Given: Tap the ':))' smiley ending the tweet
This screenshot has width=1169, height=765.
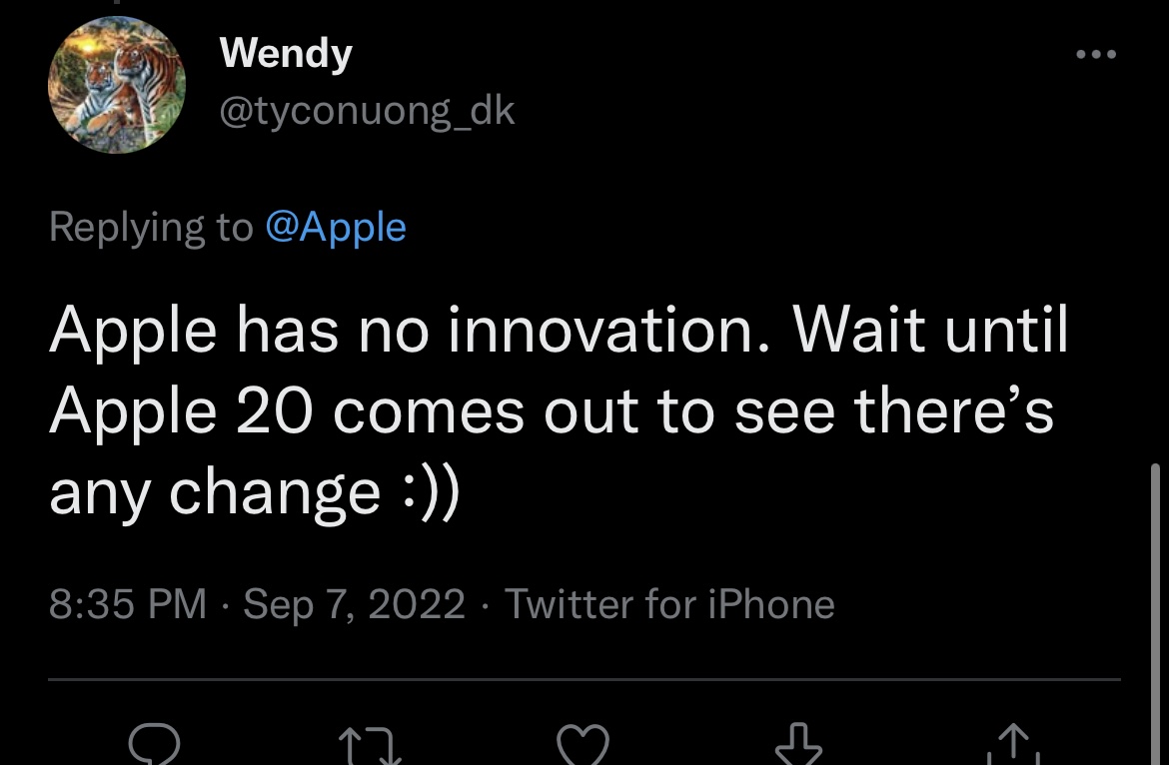Looking at the screenshot, I should [x=428, y=492].
